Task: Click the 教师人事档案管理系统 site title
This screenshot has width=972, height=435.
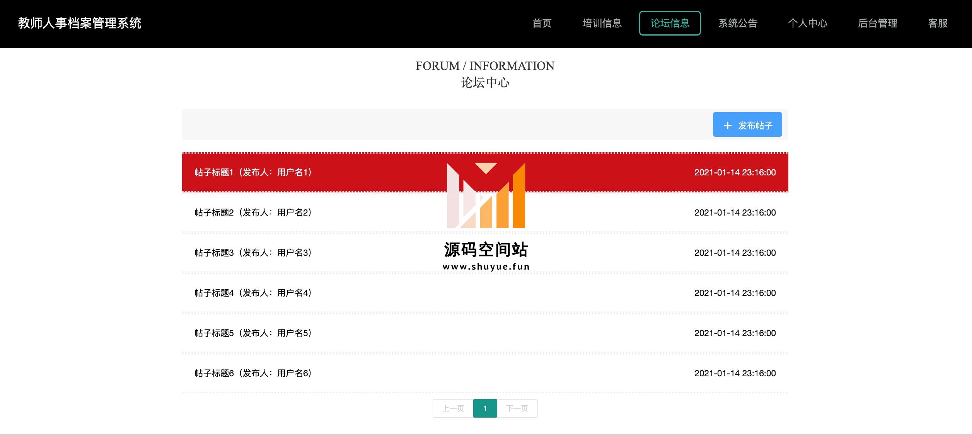Action: tap(80, 23)
